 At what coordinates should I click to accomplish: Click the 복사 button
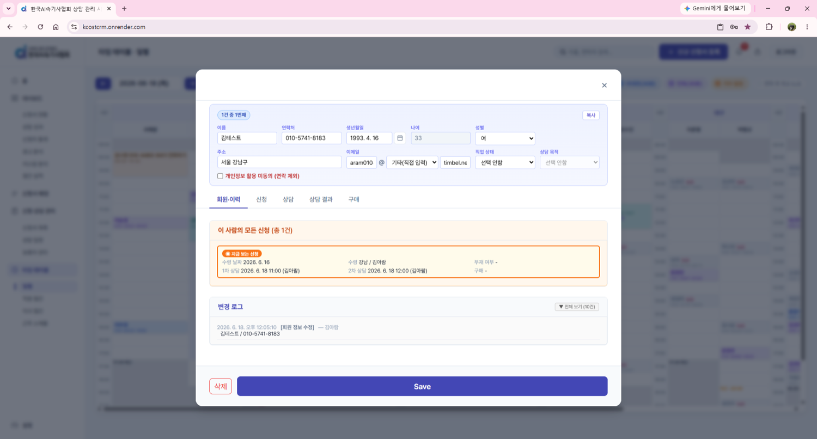(x=591, y=115)
